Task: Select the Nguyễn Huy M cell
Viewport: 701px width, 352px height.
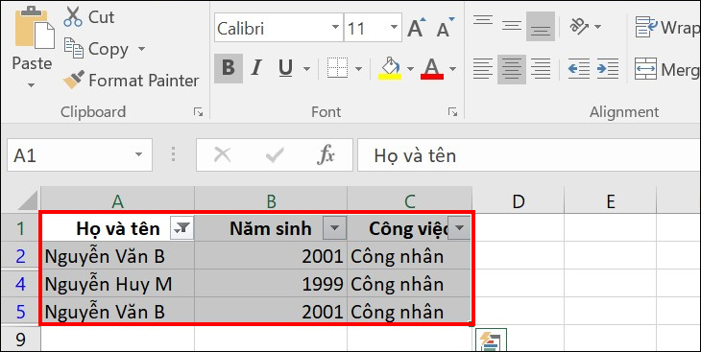Action: tap(117, 284)
